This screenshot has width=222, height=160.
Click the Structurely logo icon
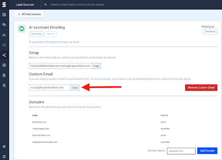[x=4, y=4]
